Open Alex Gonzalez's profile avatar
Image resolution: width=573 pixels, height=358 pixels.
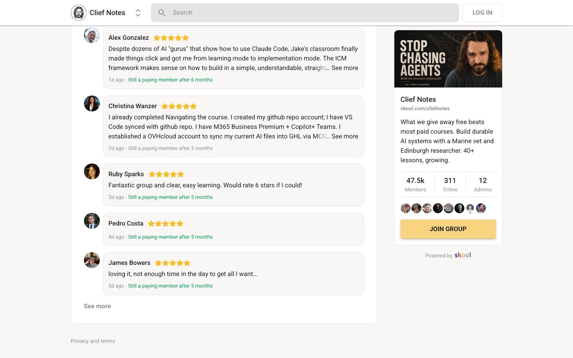[x=92, y=35]
